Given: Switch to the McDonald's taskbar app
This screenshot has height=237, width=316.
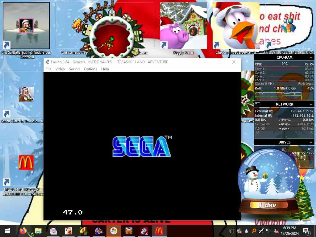Looking at the screenshot, I should click(159, 231).
